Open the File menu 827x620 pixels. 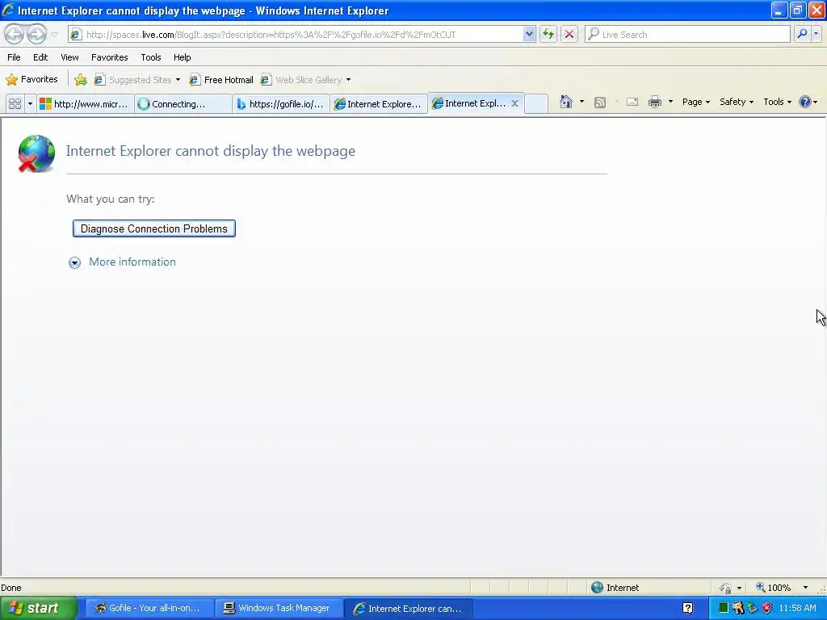pos(15,57)
